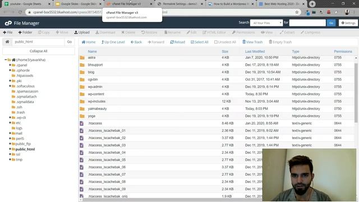The height and width of the screenshot is (202, 359).
Task: Expand the public_html tree folder
Action: [x=10, y=149]
